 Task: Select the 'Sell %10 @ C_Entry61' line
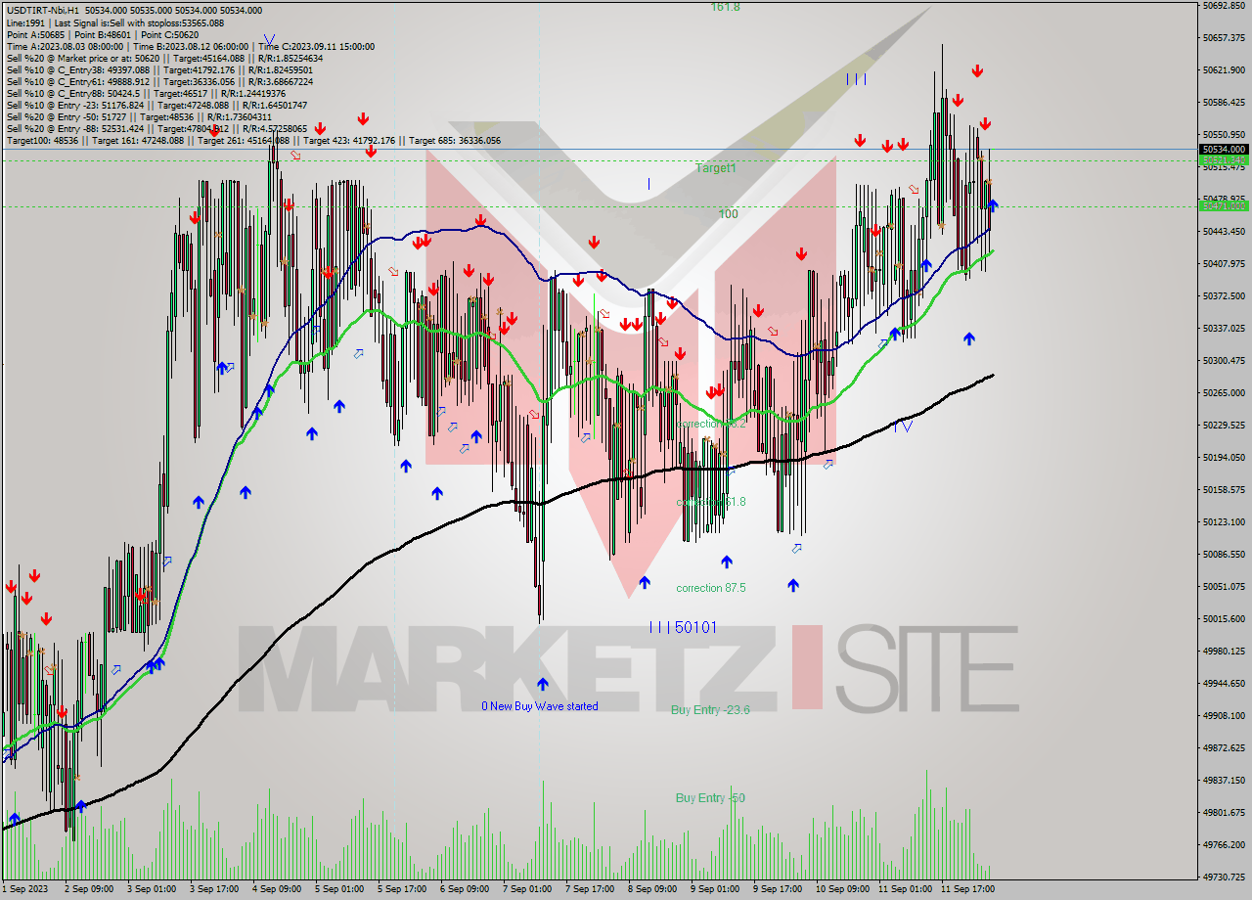(159, 81)
